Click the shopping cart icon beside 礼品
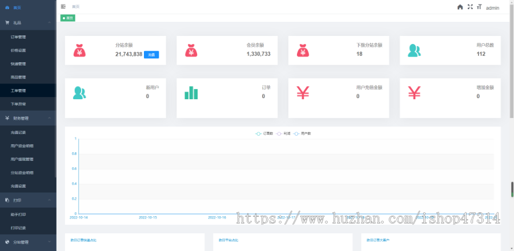514x251 pixels. point(7,23)
